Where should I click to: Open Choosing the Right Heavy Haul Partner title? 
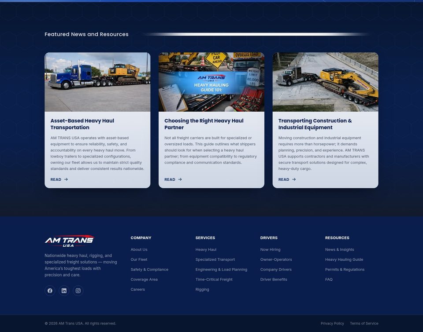pos(204,124)
